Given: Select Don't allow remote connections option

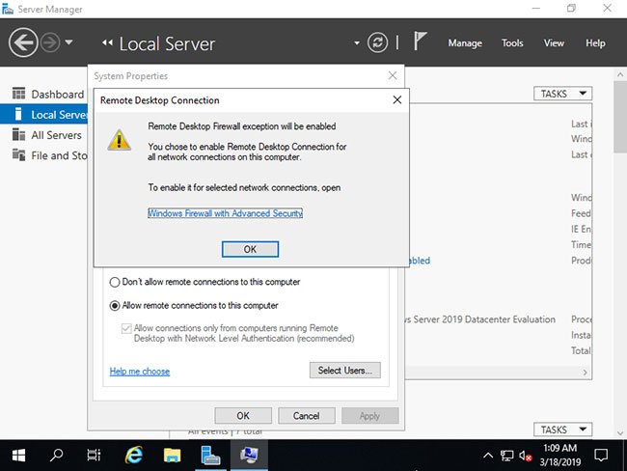Looking at the screenshot, I should point(204,282).
